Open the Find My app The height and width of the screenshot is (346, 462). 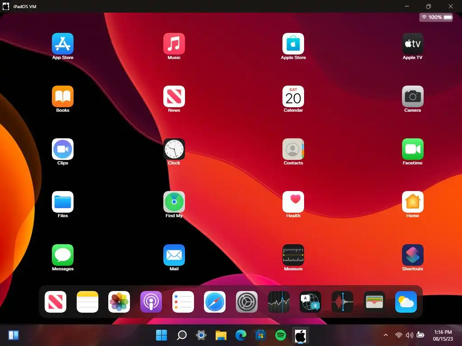(174, 202)
